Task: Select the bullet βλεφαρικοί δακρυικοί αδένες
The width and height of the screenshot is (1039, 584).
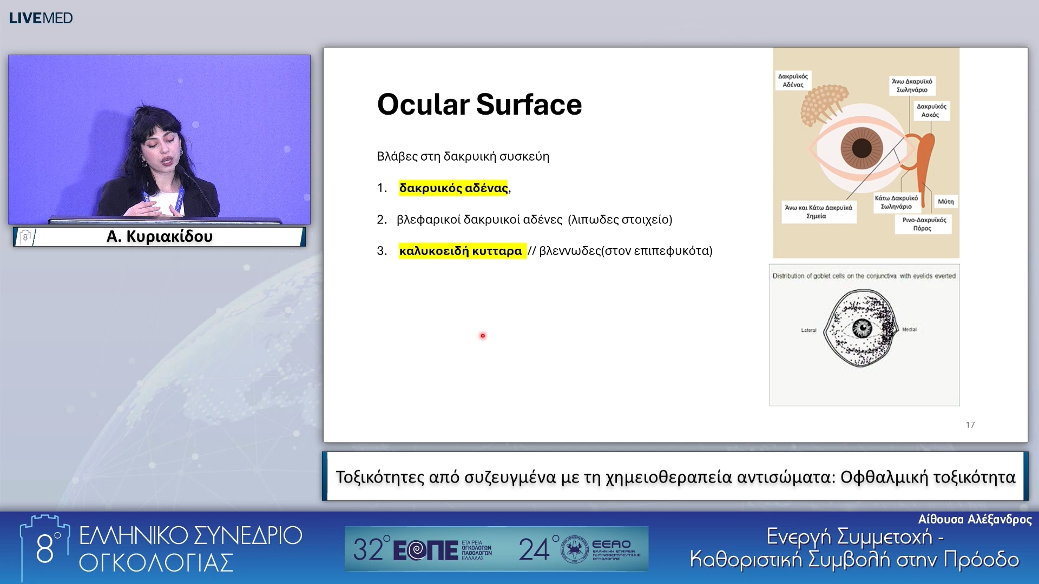Action: 479,220
